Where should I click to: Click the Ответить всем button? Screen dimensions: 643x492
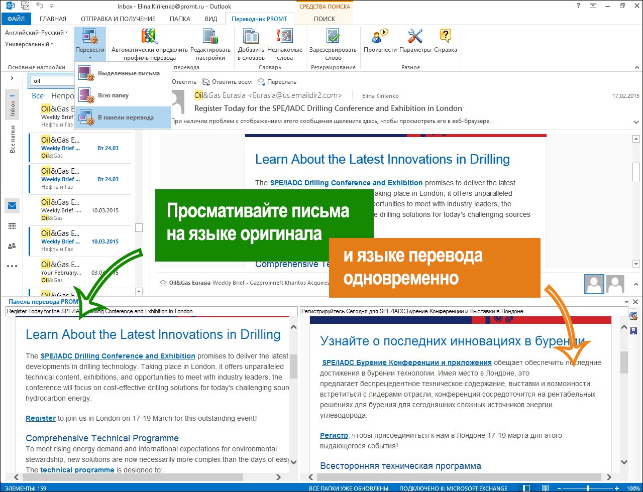click(227, 82)
